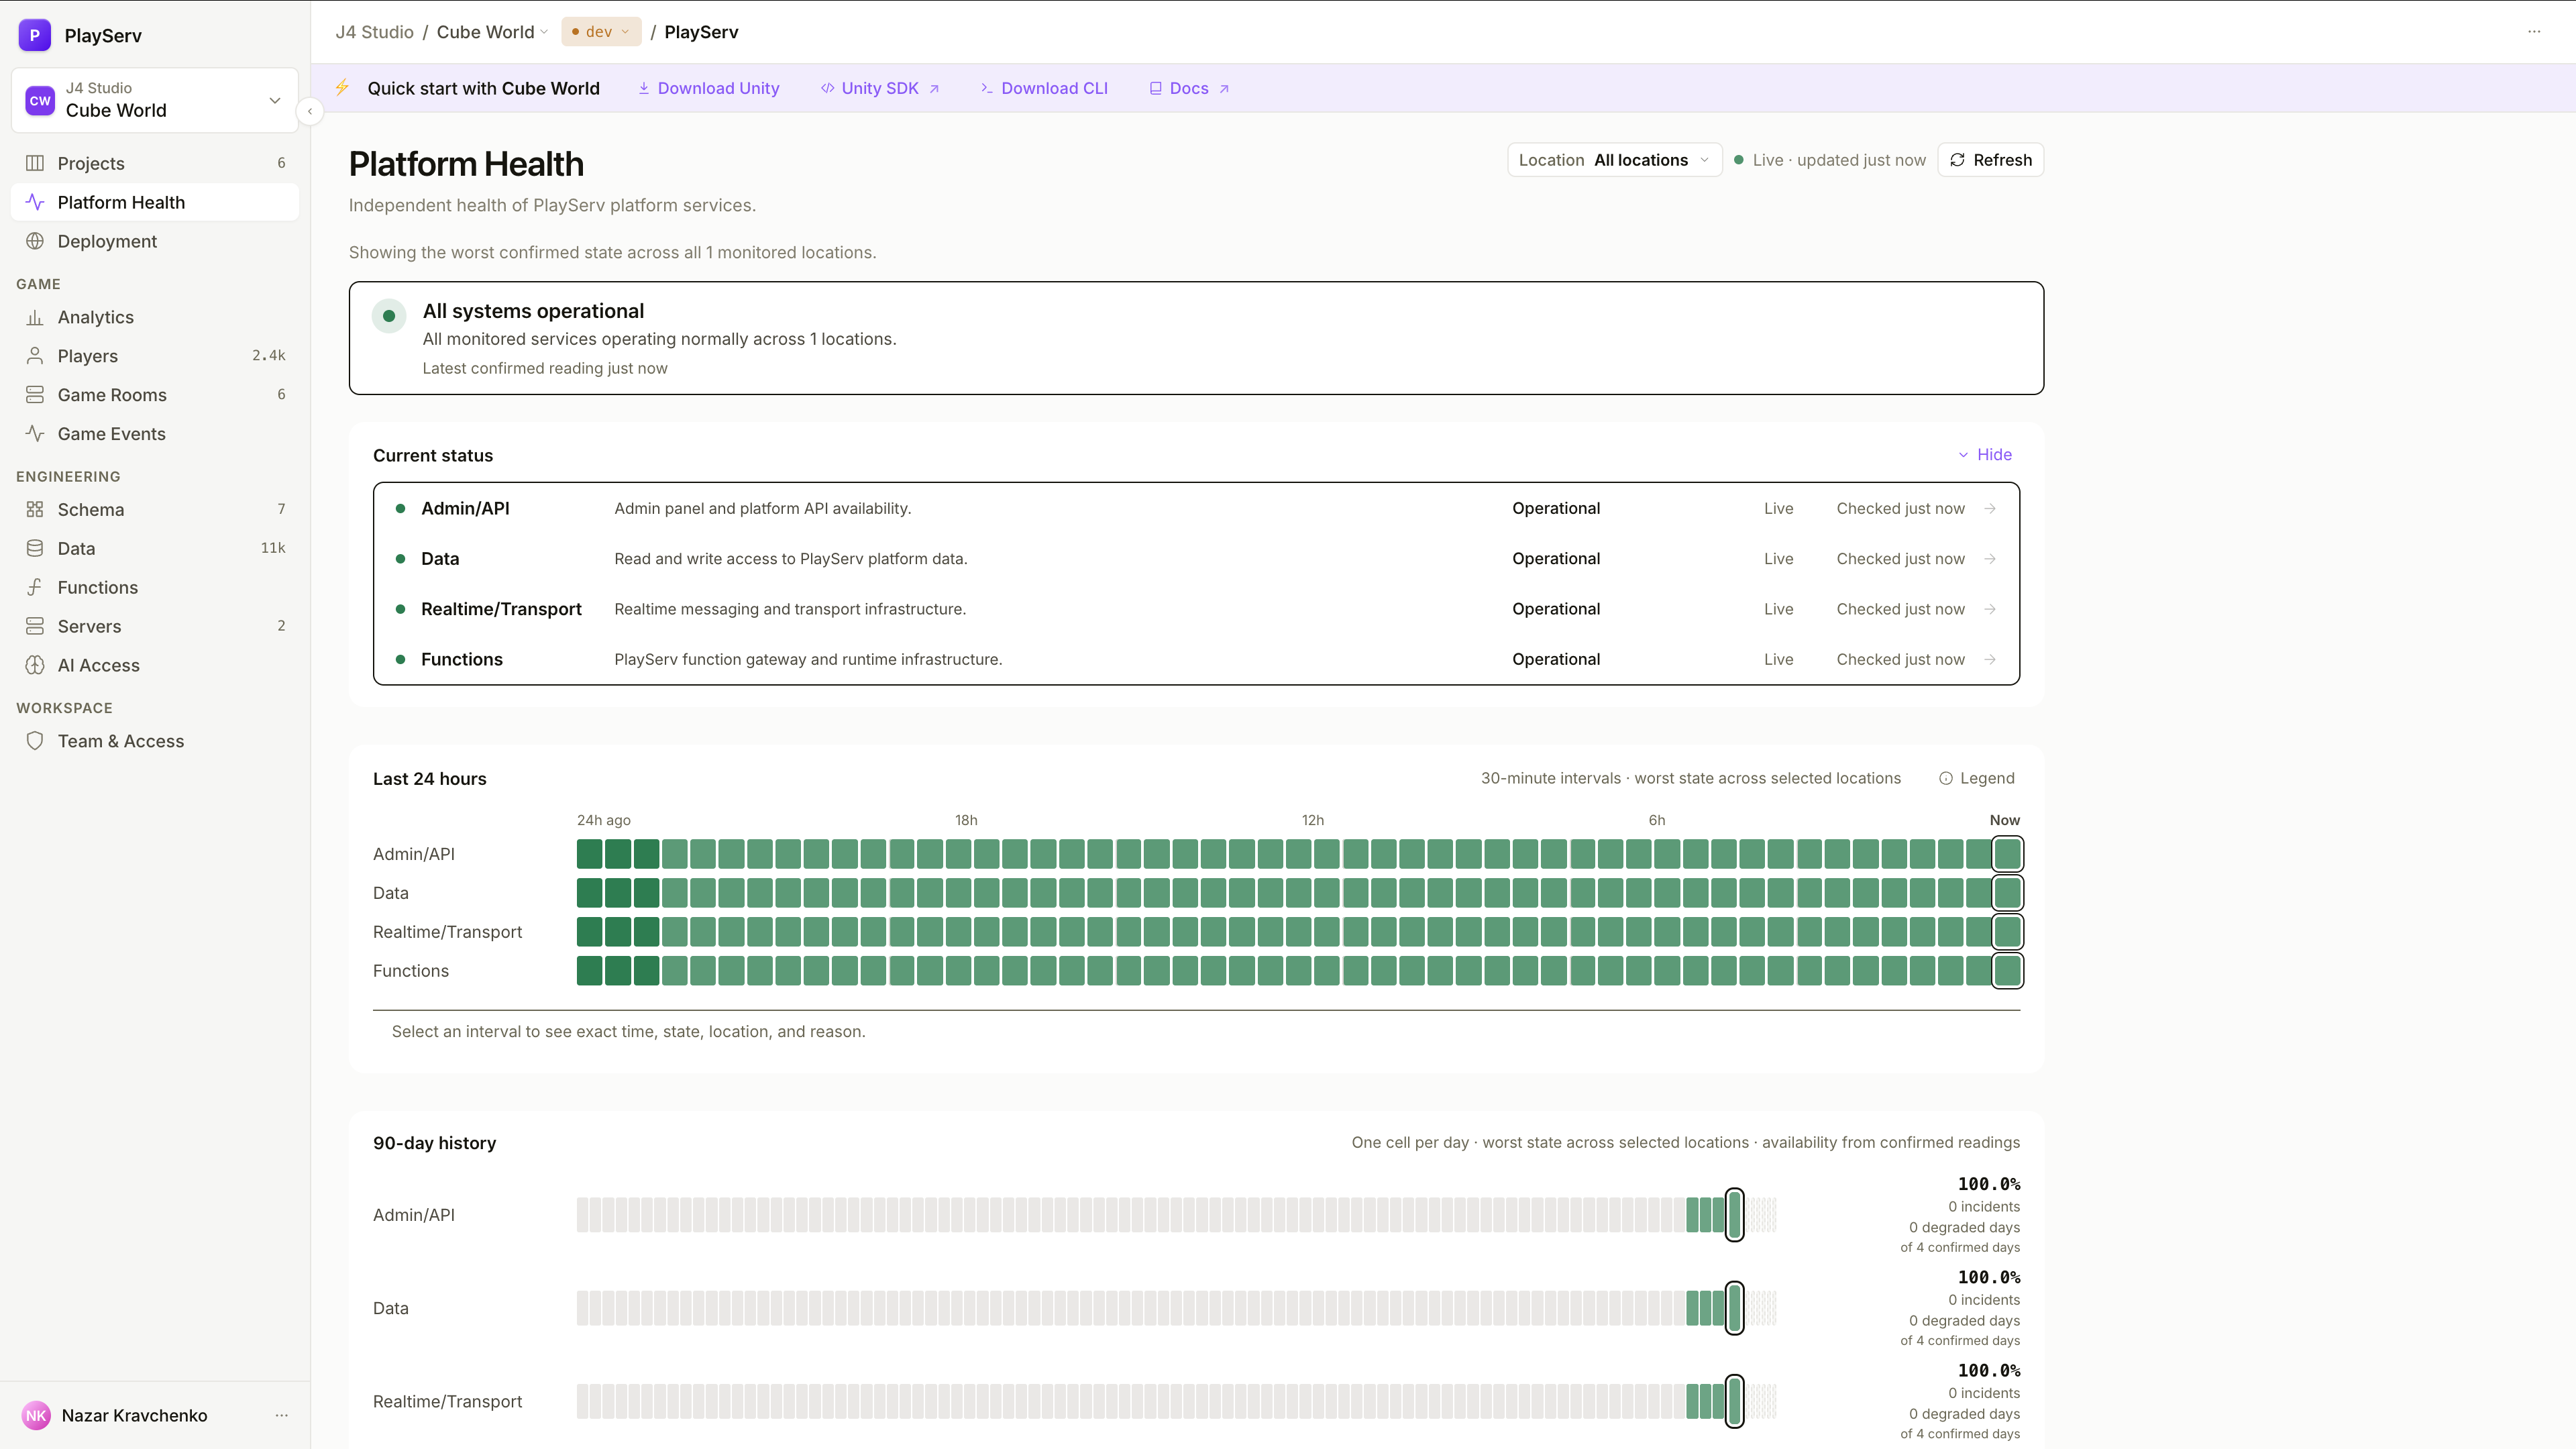Screen dimensions: 2576x1449
Task: Hide the Current status section
Action: 1985,454
